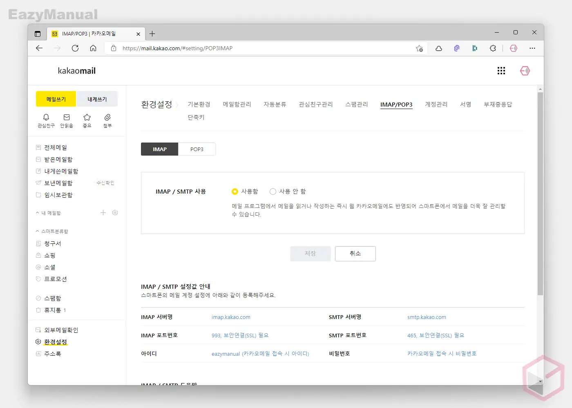
Task: Switch to the IMAP tab
Action: (x=160, y=149)
